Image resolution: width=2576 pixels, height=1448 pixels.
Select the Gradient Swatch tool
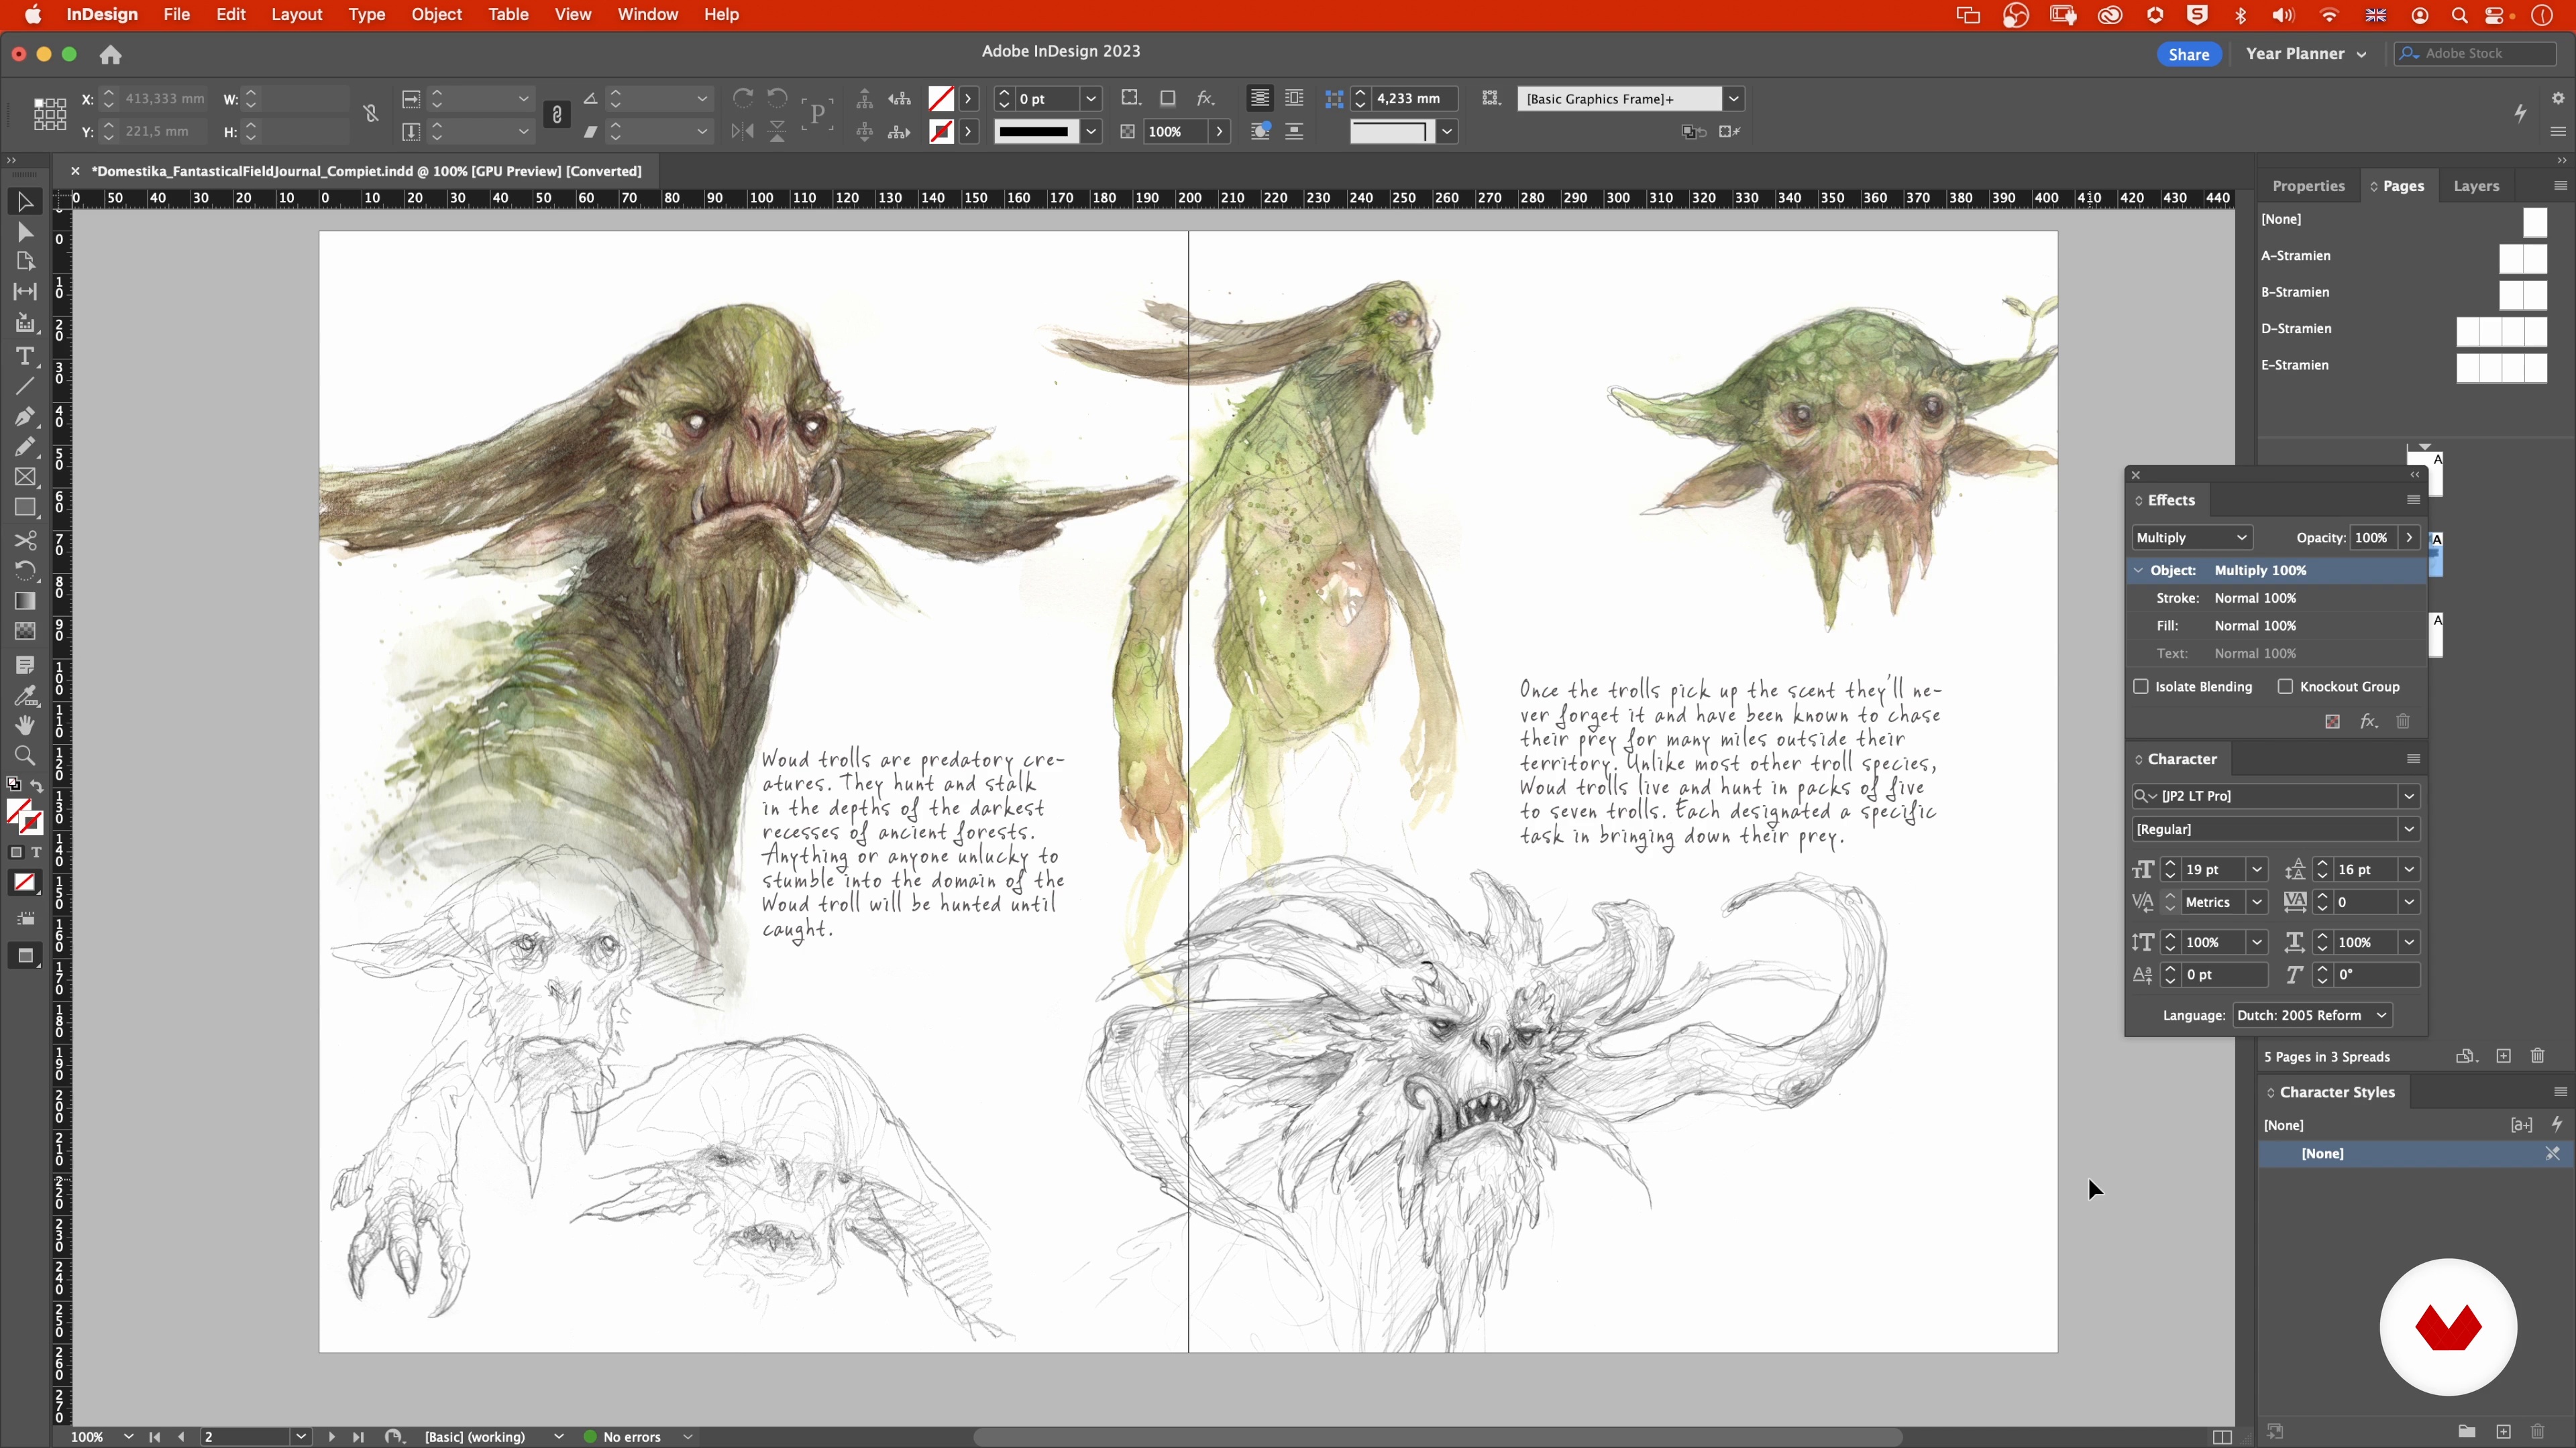coord(25,601)
